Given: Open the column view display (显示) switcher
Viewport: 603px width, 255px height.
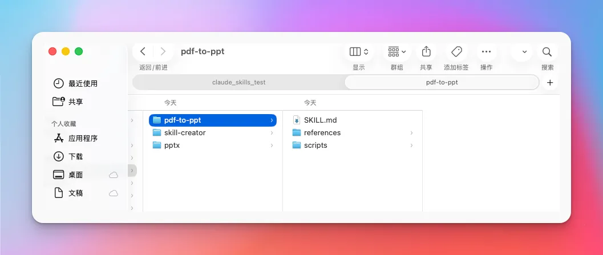Looking at the screenshot, I should click(359, 52).
